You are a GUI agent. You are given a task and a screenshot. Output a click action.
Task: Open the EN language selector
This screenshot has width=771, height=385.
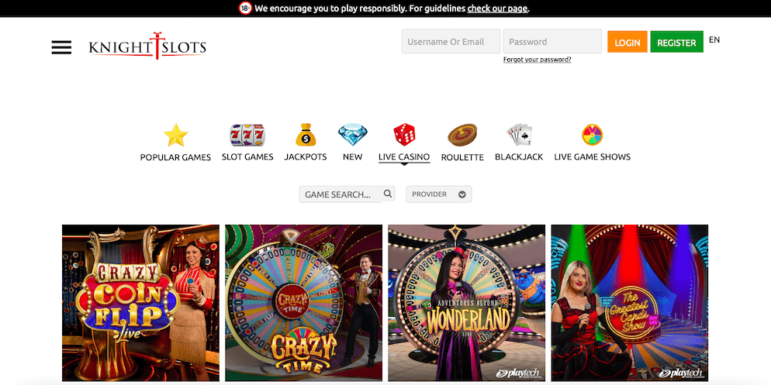click(x=714, y=40)
